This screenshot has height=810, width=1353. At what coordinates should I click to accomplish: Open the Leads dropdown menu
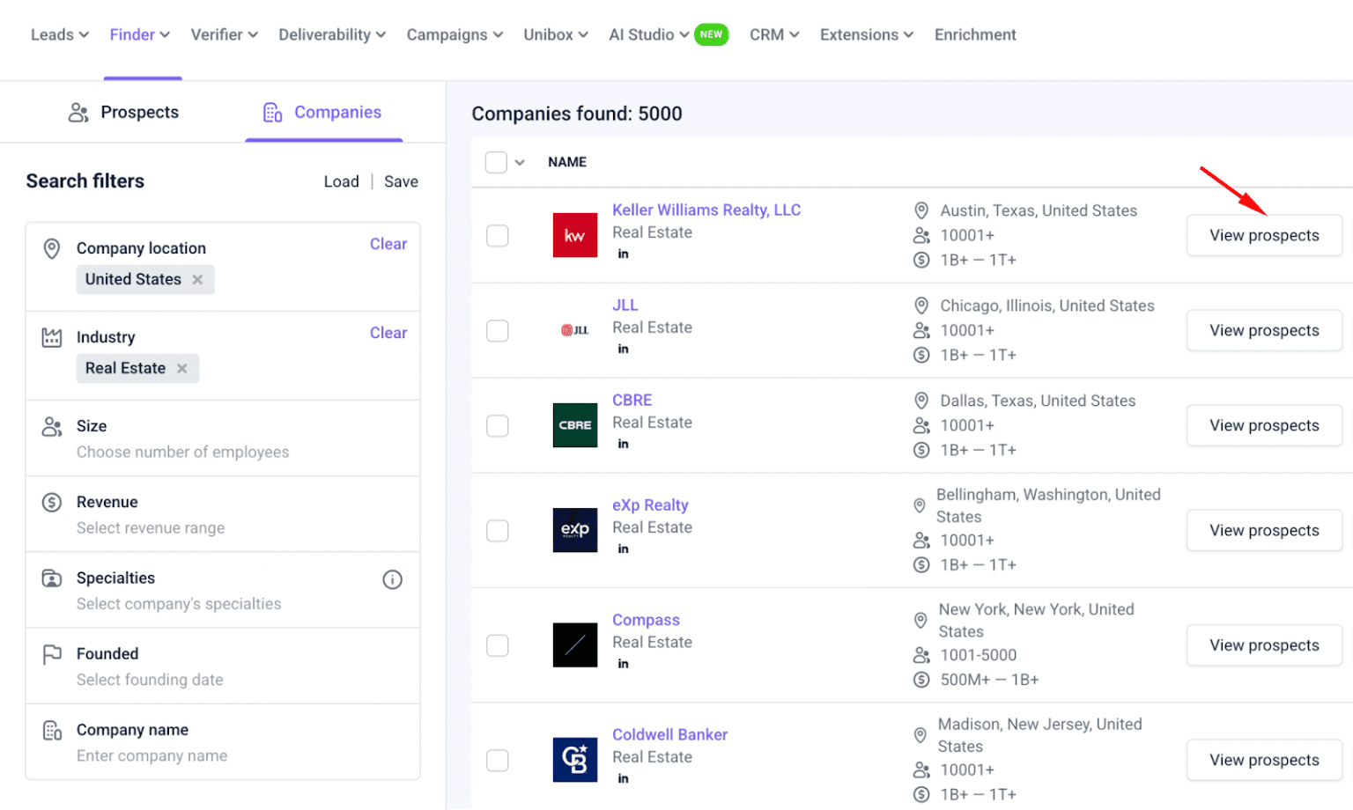tap(60, 35)
